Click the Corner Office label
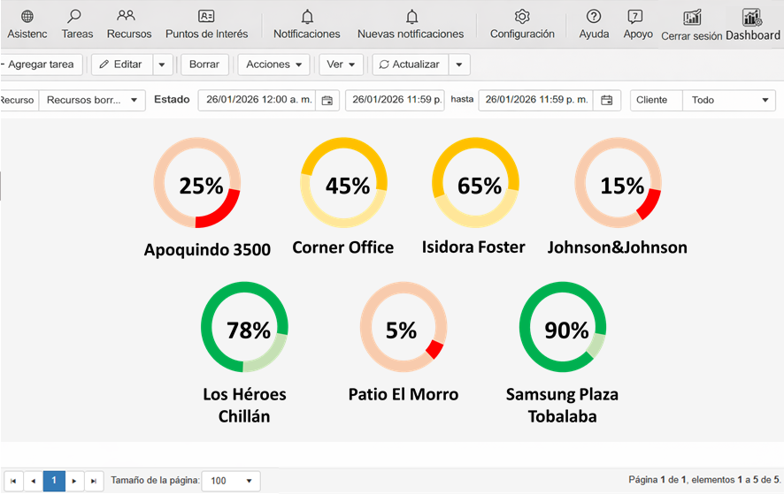The width and height of the screenshot is (784, 494). coord(343,247)
